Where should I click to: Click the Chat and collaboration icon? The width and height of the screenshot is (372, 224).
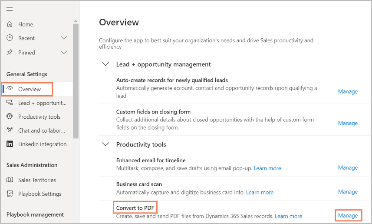(10, 130)
